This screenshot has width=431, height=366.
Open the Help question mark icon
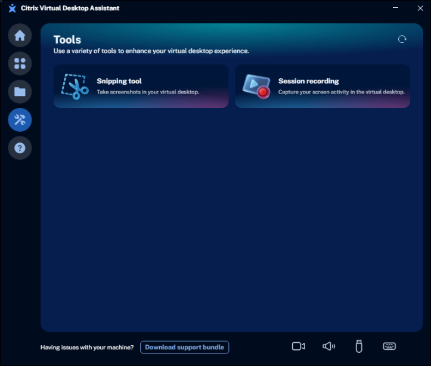pyautogui.click(x=20, y=148)
